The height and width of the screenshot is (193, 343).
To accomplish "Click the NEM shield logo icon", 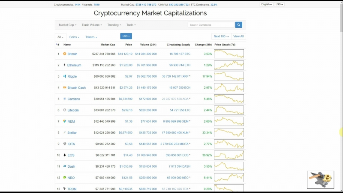I will point(65,121).
